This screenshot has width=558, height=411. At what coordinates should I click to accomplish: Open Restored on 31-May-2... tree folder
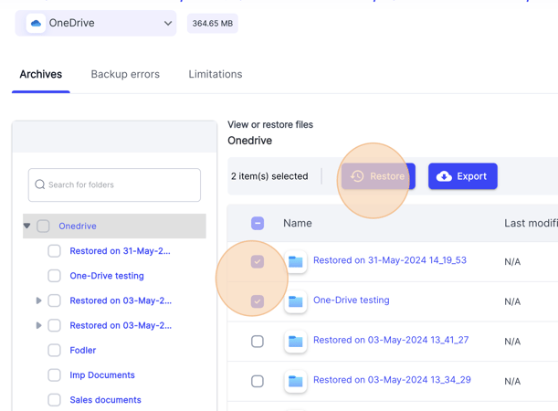pyautogui.click(x=120, y=251)
